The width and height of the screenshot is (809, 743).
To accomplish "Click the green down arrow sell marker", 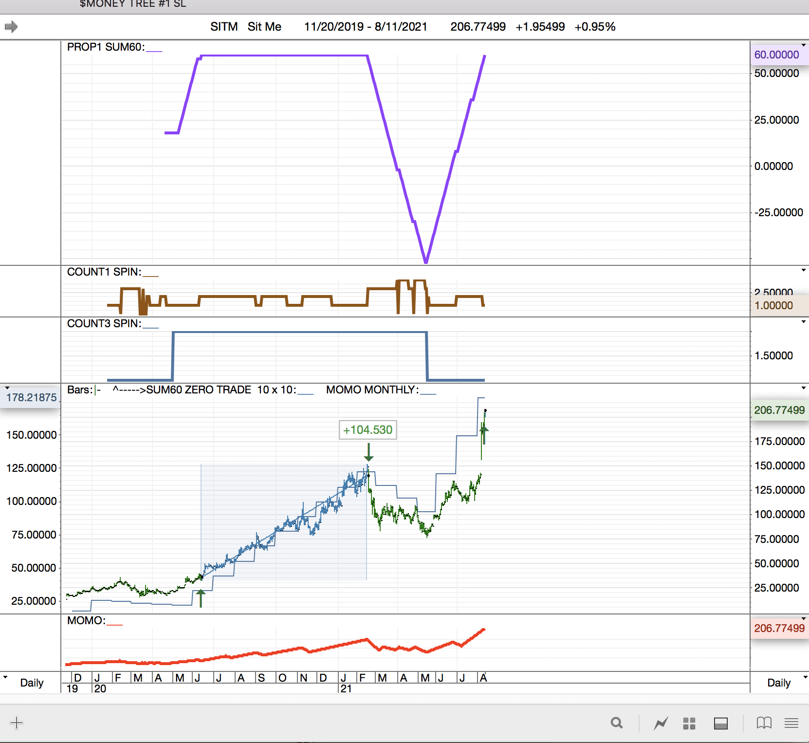I will coord(368,452).
